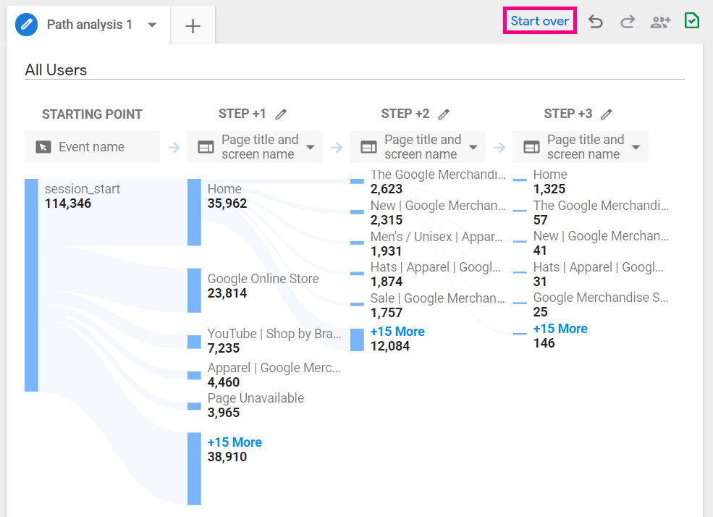Expand +15 More under STEP +2

tap(397, 332)
